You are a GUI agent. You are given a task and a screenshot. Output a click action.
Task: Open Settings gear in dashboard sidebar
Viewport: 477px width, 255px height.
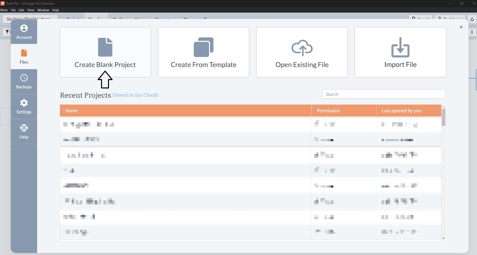(24, 103)
